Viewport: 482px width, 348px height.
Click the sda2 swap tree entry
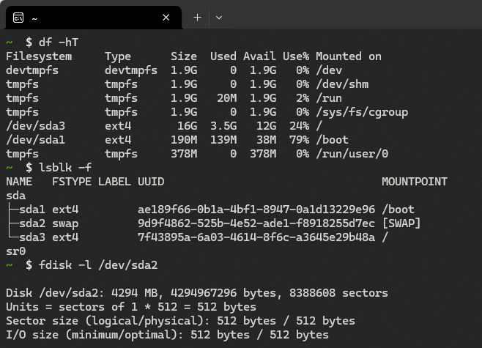[31, 223]
